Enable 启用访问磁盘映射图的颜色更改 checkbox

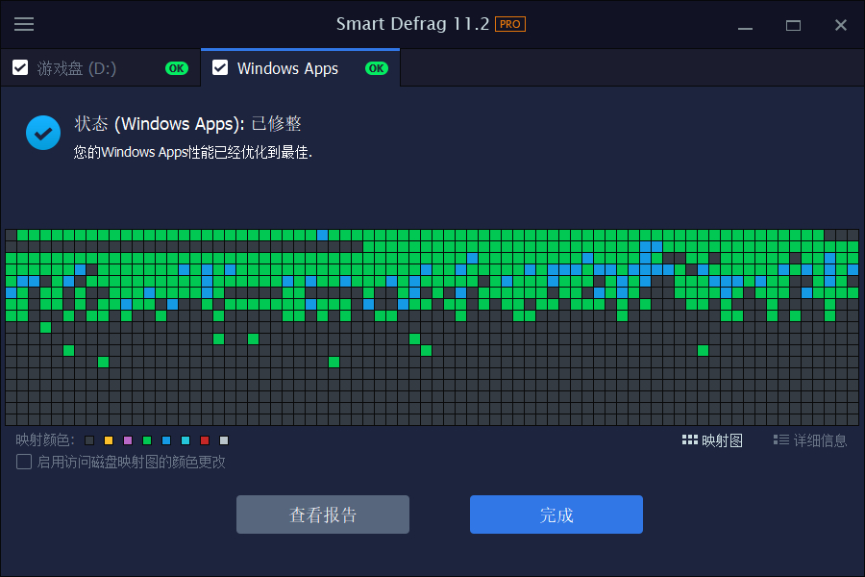pyautogui.click(x=24, y=462)
